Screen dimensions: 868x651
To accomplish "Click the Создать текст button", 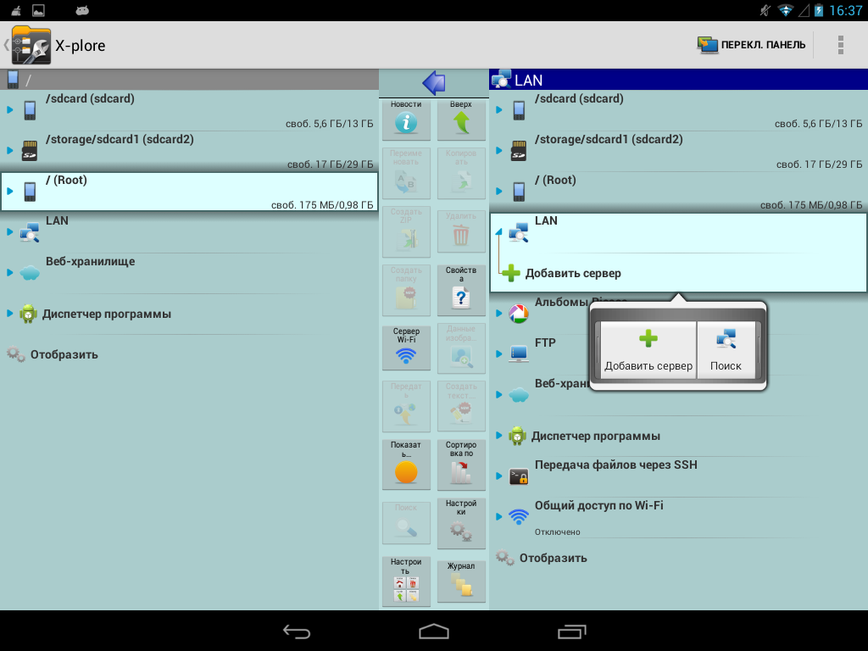I will [x=461, y=406].
